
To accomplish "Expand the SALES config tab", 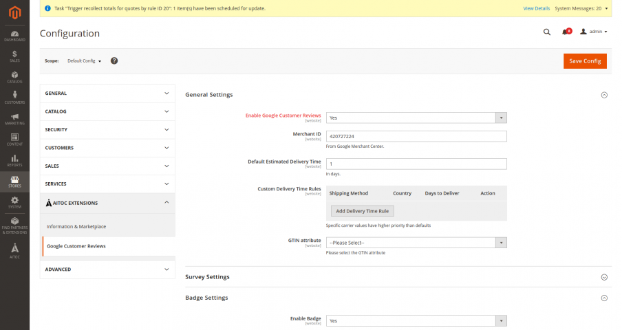I will [107, 166].
